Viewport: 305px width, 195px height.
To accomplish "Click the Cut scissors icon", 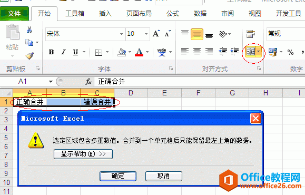I will pos(29,30).
